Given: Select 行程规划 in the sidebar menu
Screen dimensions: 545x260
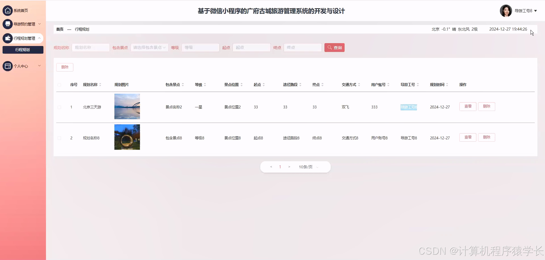Looking at the screenshot, I should (23, 50).
